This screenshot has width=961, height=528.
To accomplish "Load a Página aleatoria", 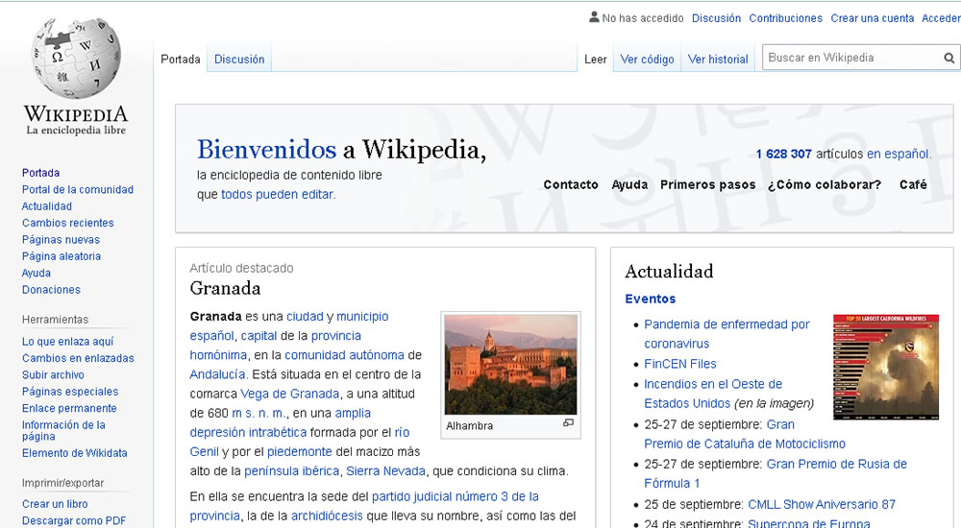I will point(62,256).
